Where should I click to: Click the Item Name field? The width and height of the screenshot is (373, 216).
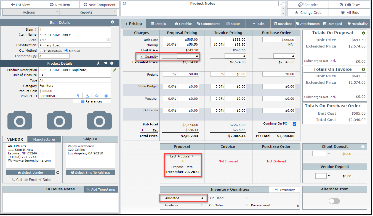(74, 35)
